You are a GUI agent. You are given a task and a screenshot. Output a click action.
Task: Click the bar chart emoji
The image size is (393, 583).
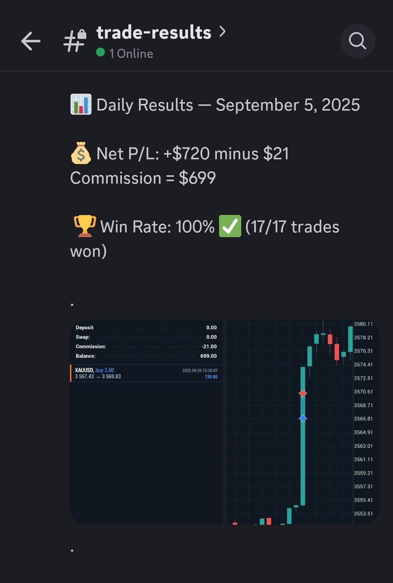[81, 105]
